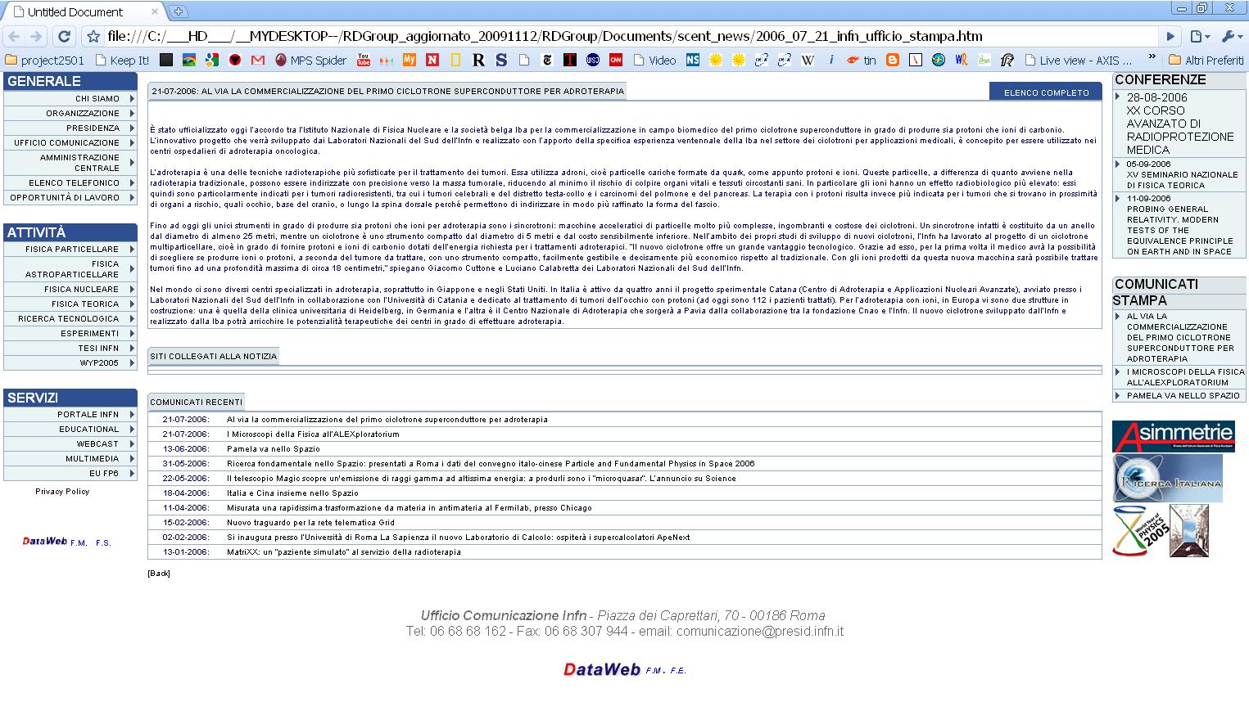The image size is (1249, 711).
Task: Open the red N bookmark icon
Action: pyautogui.click(x=432, y=60)
